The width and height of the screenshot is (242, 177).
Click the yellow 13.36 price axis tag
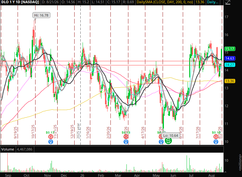click(230, 81)
